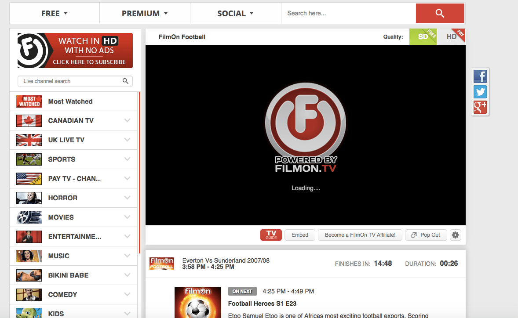Expand the MUSIC category chevron
518x318 pixels.
pyautogui.click(x=127, y=256)
